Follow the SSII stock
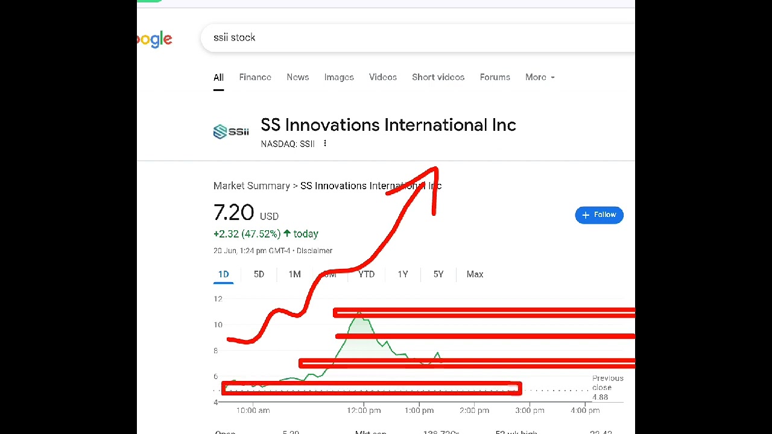The image size is (772, 434). coord(599,215)
